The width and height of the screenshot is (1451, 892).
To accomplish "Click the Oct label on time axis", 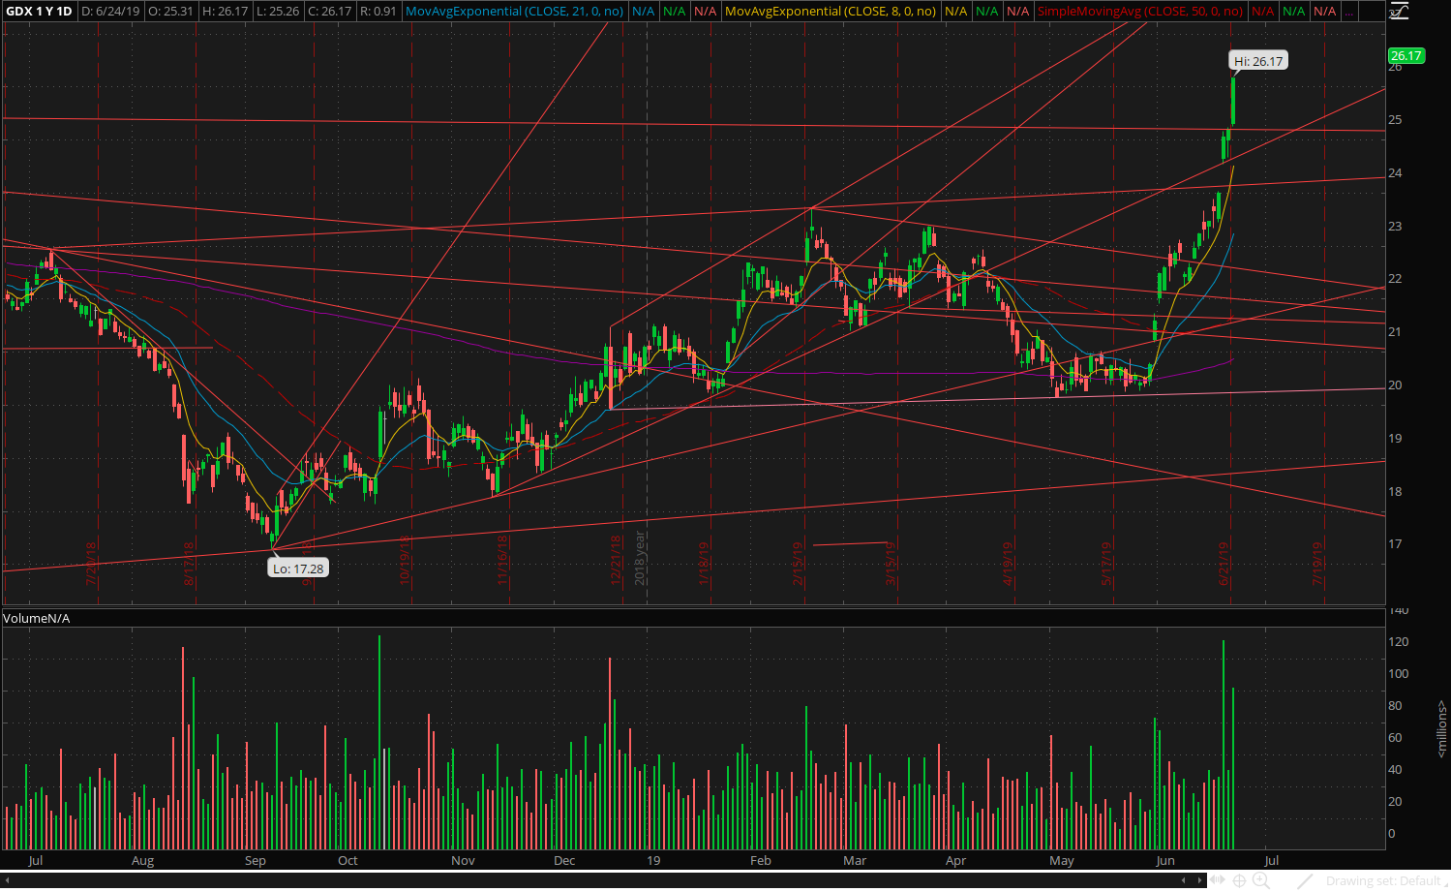I will pos(348,860).
